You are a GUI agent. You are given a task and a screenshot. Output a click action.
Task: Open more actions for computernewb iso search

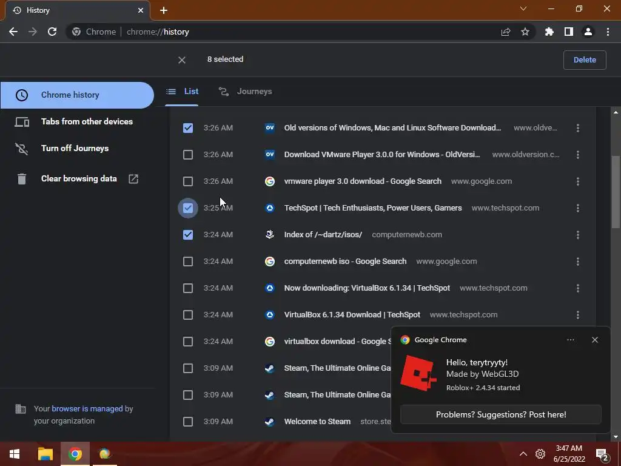coord(578,262)
